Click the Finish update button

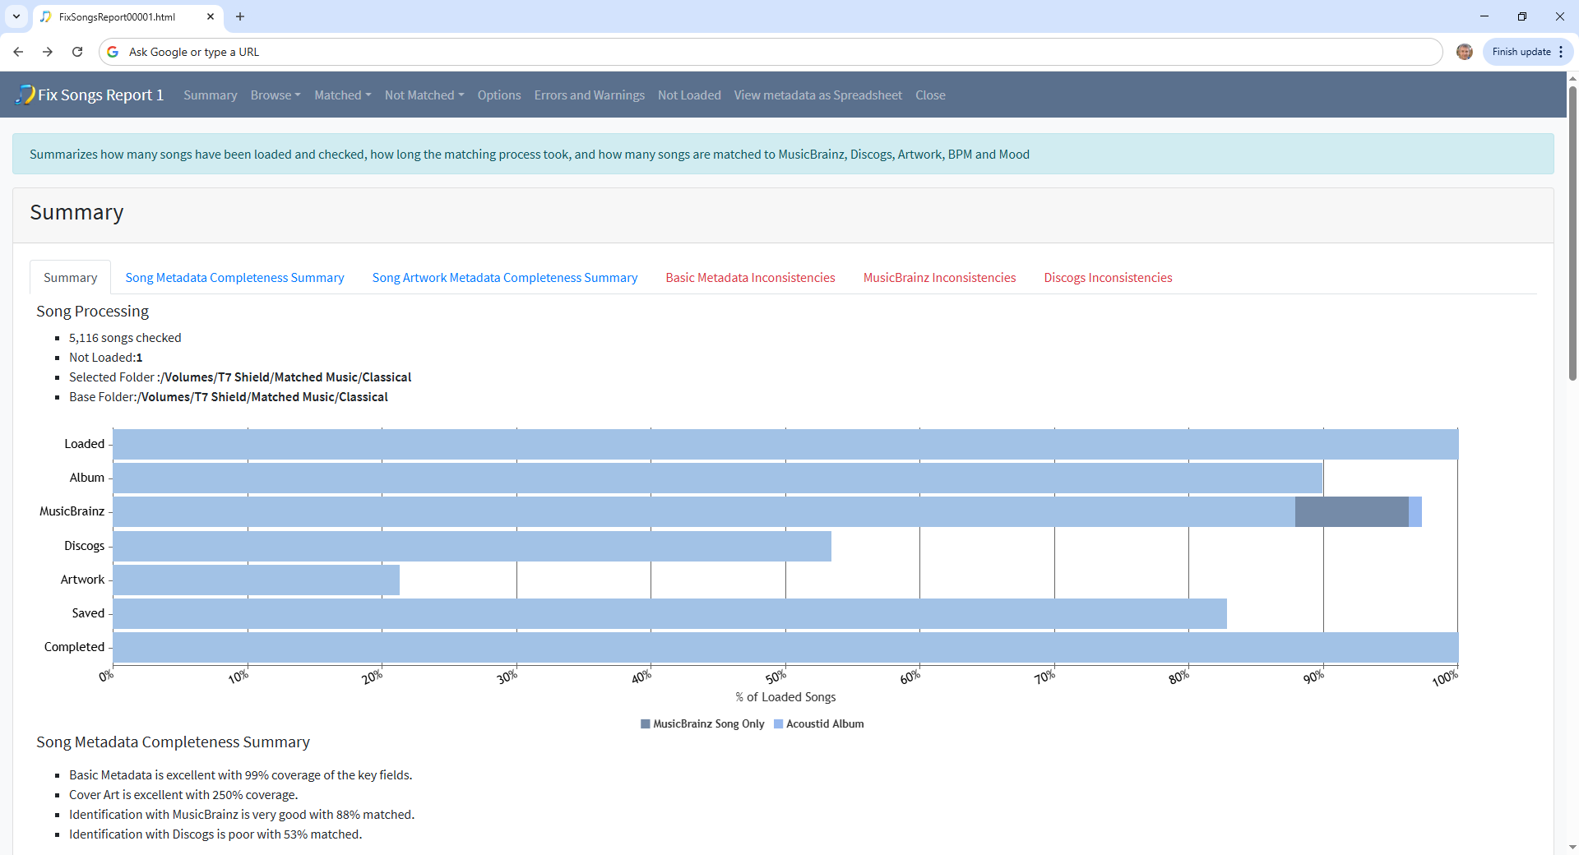pyautogui.click(x=1521, y=52)
